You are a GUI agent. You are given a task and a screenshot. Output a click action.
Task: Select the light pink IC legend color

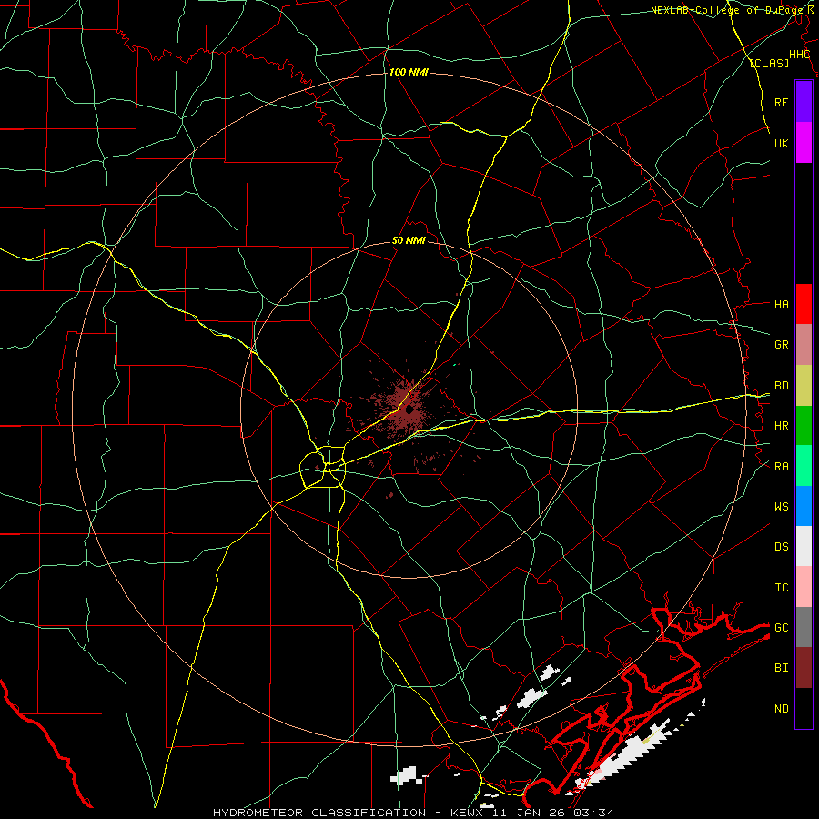tap(804, 587)
